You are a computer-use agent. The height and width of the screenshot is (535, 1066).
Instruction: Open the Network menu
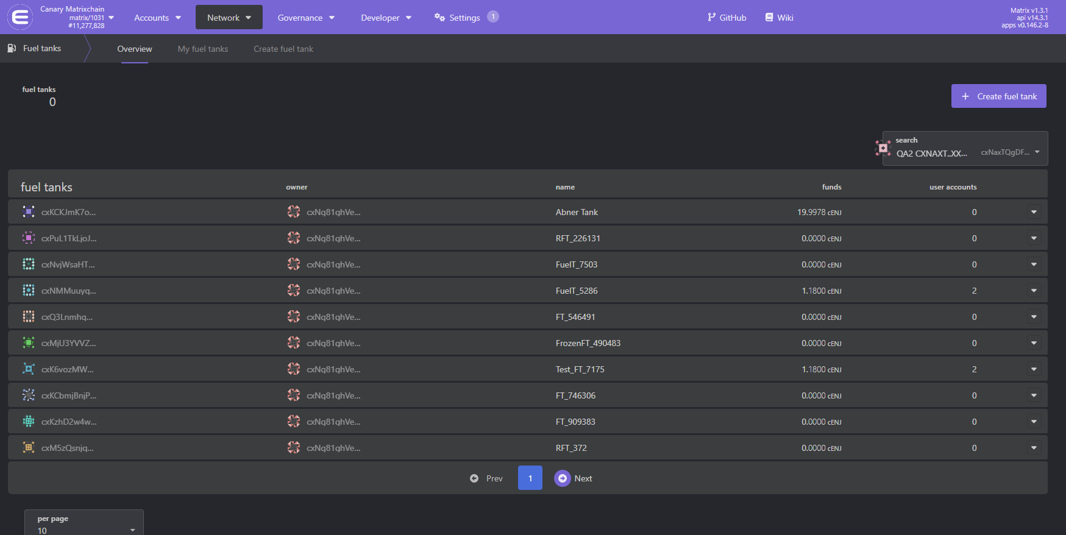[x=229, y=18]
